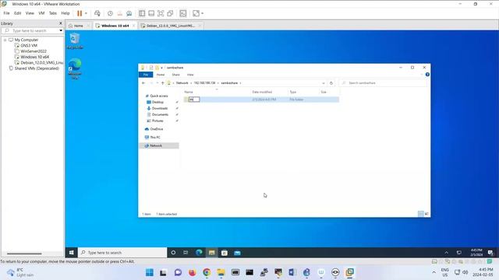Open Desktop in the navigation pane
The image size is (499, 280).
coord(157,102)
